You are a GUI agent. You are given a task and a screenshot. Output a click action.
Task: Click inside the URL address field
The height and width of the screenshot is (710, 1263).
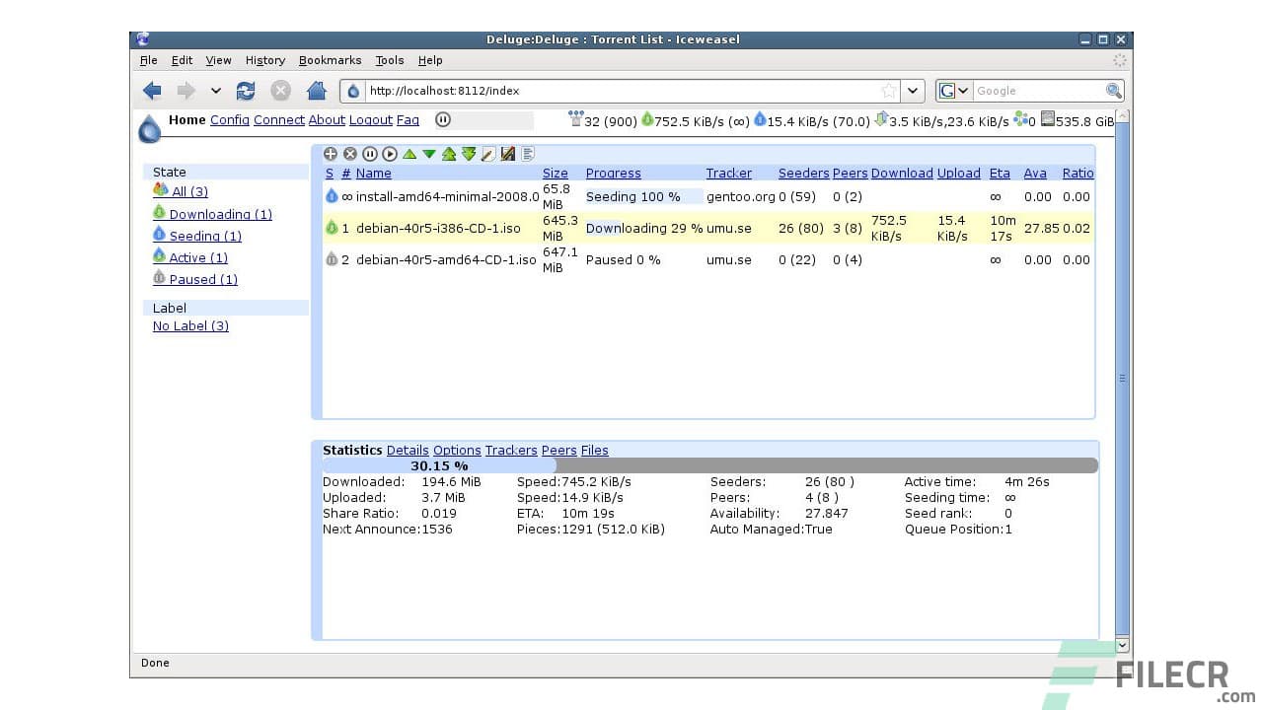(x=592, y=90)
